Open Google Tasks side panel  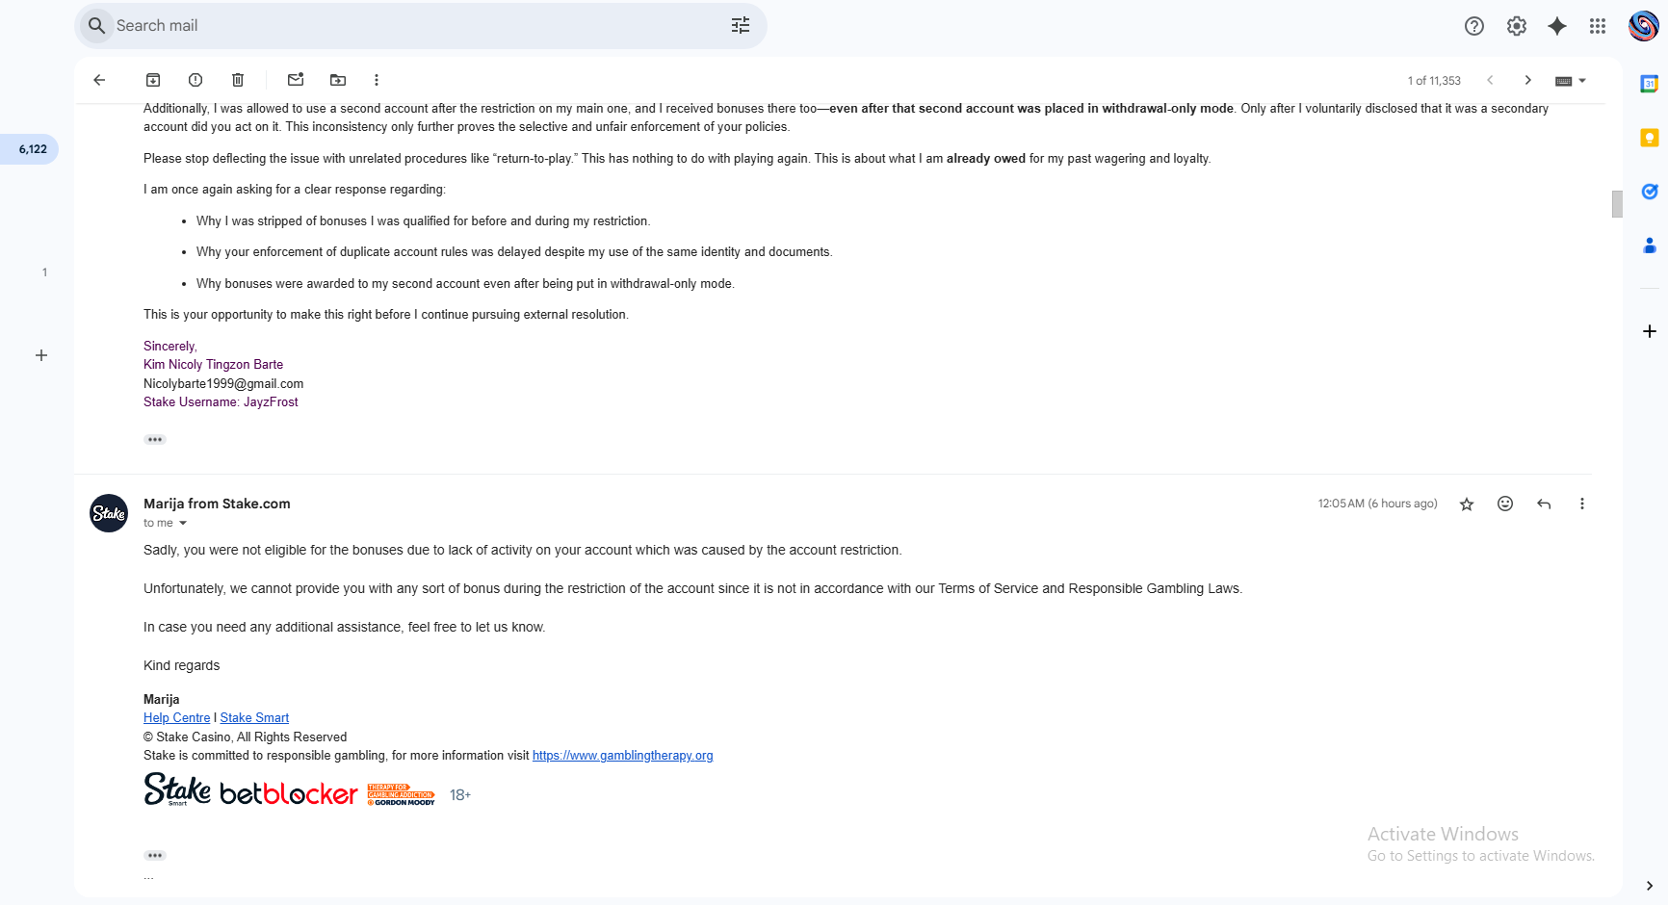[x=1650, y=192]
